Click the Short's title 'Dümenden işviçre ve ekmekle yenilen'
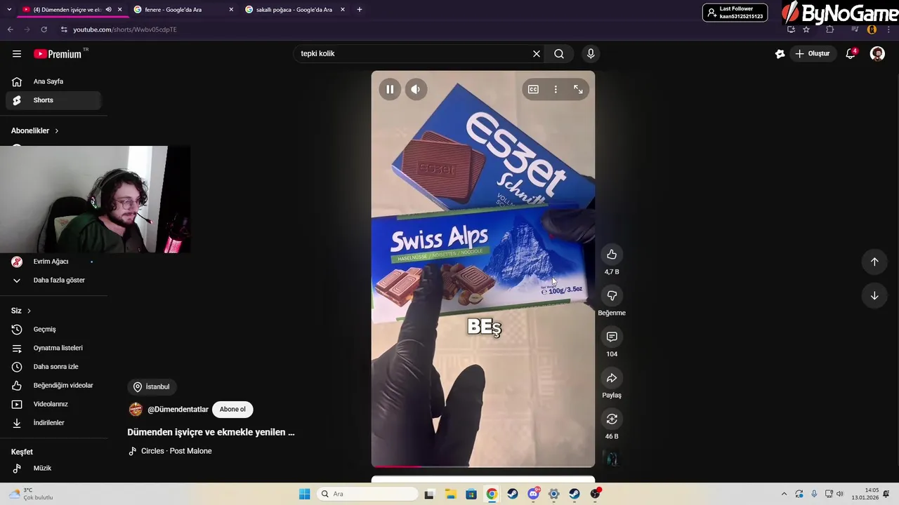899x505 pixels. tap(211, 432)
